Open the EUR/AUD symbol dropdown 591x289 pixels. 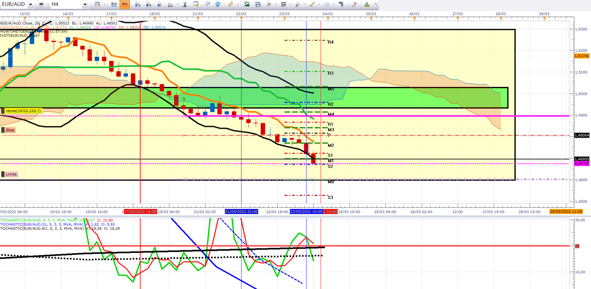[x=30, y=4]
